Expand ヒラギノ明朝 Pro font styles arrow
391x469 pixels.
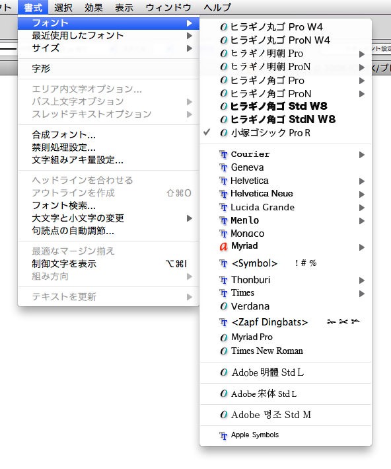(x=362, y=54)
